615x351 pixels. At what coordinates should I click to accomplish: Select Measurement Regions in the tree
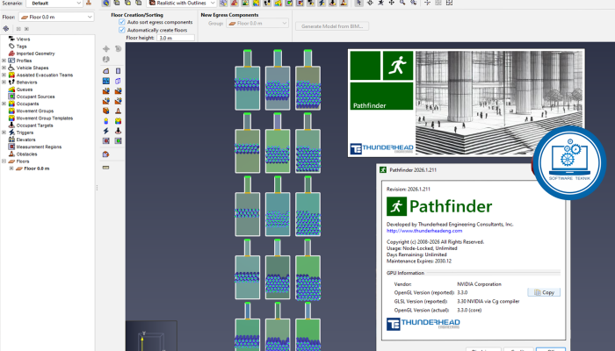39,147
